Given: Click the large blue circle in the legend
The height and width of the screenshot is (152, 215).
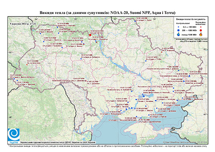Looking at the screenshot, I should click(x=179, y=30).
